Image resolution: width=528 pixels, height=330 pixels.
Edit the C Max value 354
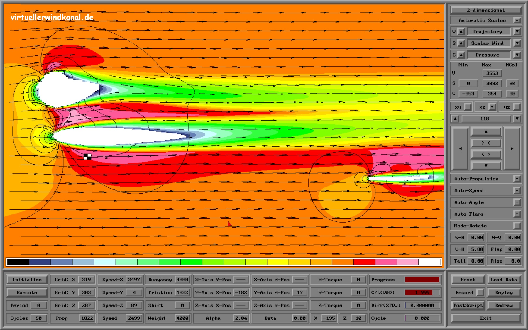492,94
